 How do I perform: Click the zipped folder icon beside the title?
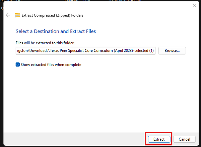point(17,15)
